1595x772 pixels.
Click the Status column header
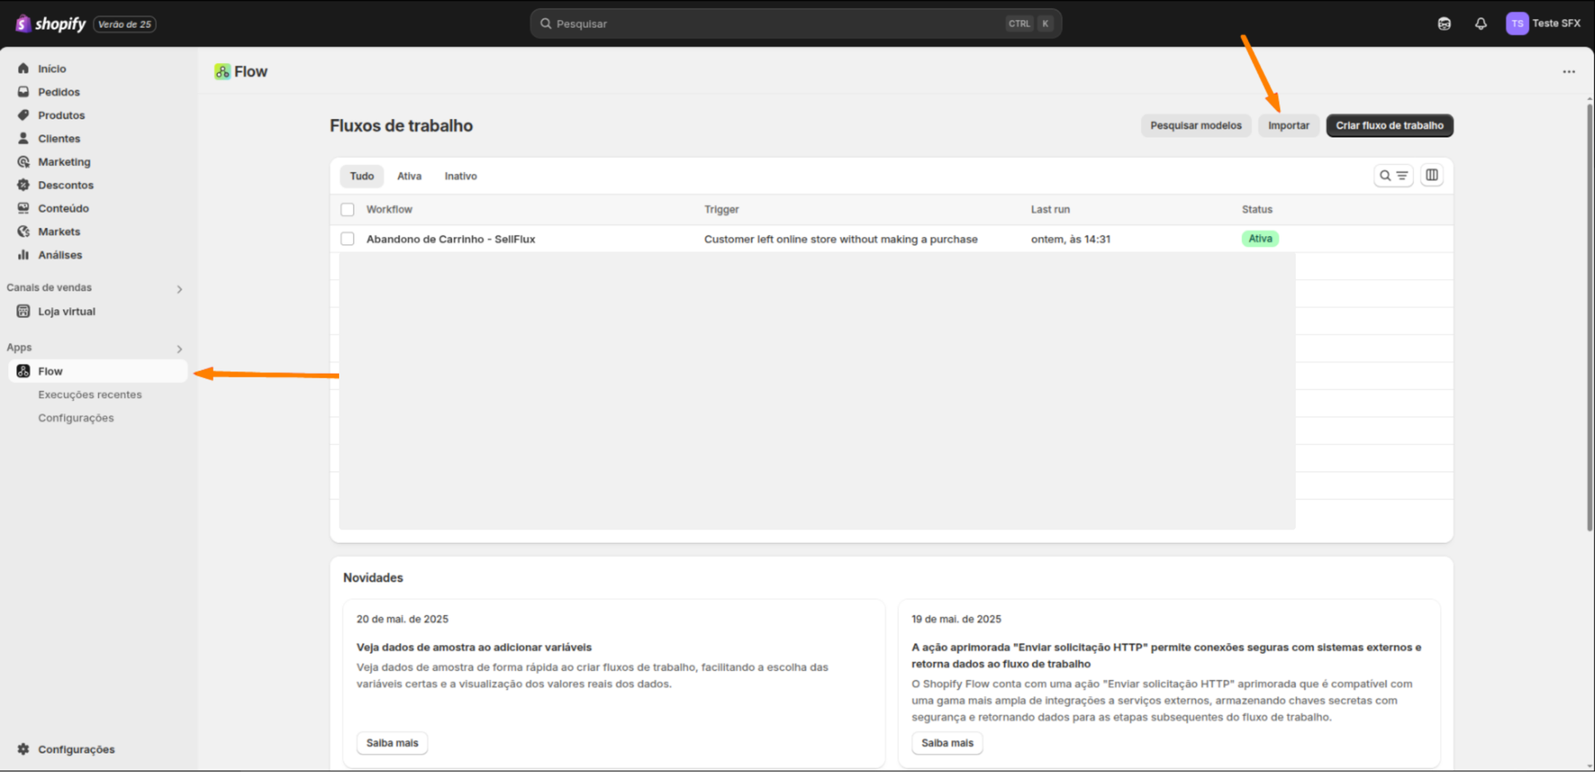pos(1257,210)
